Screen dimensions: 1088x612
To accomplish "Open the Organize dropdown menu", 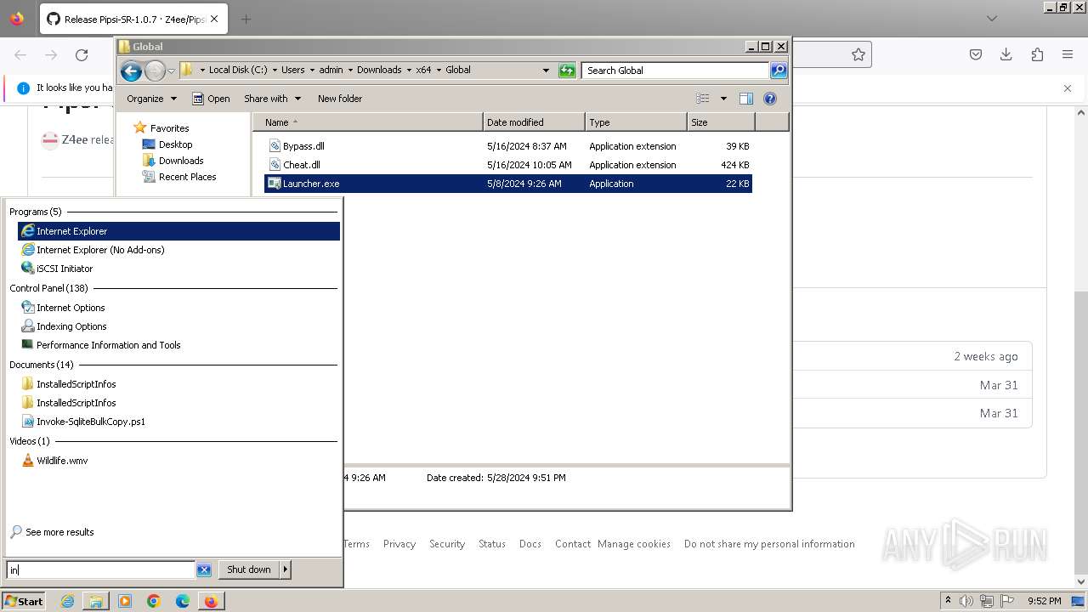I will (151, 99).
